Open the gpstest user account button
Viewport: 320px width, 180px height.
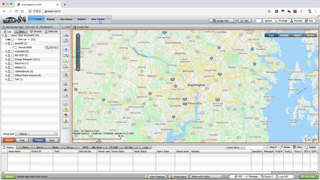(x=266, y=21)
